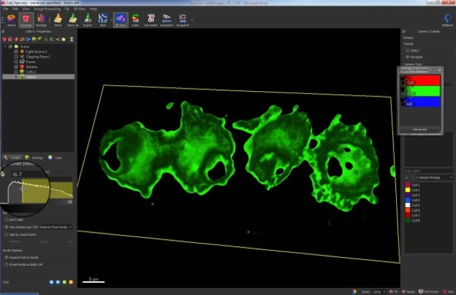This screenshot has height=295, width=456.
Task: Select the Don't Split radio option
Action: click(7, 219)
